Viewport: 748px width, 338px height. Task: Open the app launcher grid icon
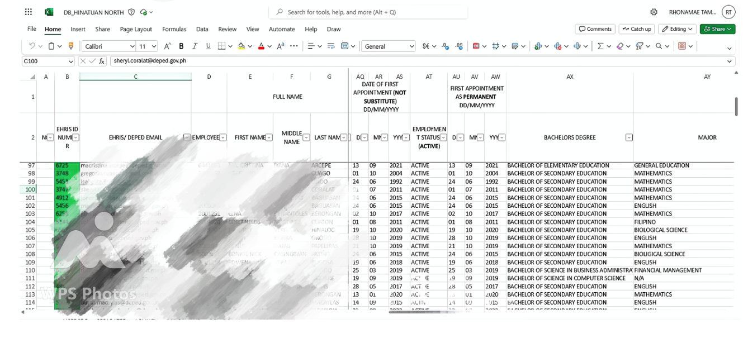[29, 12]
